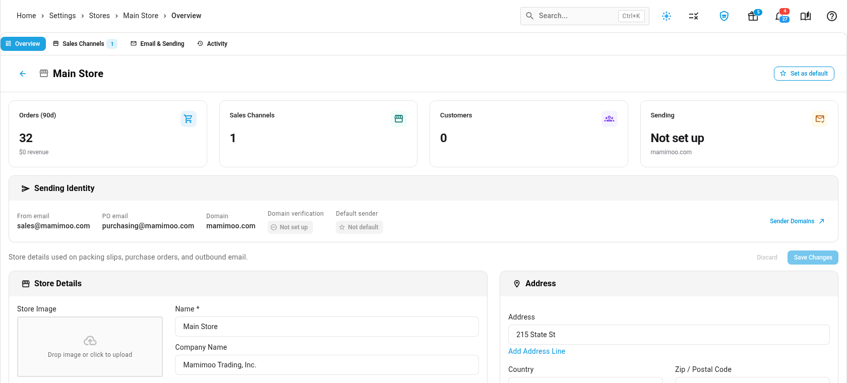Click the storefront icon on Sales Channels card
Image resolution: width=847 pixels, height=383 pixels.
click(x=399, y=119)
